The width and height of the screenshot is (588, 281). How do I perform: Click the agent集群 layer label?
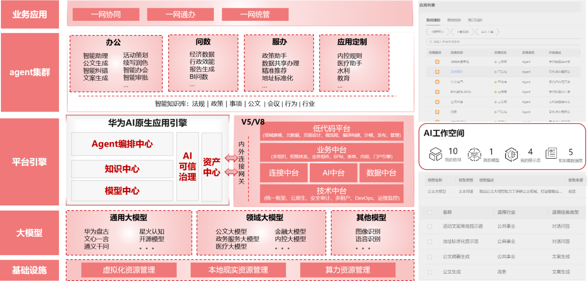pyautogui.click(x=30, y=72)
